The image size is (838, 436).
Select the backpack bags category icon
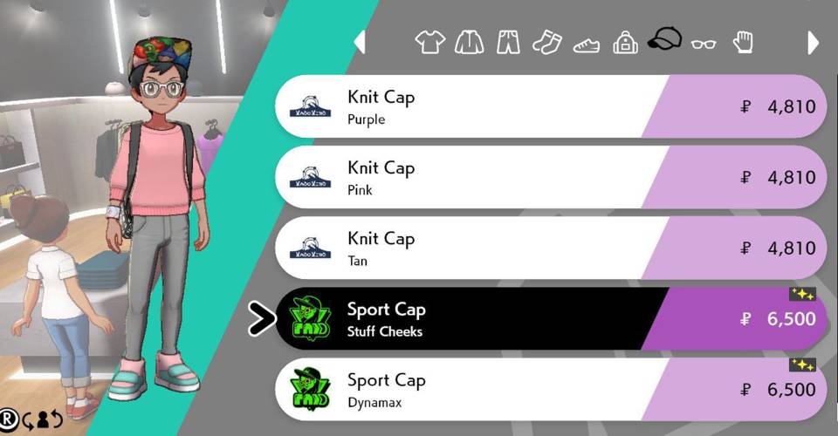[625, 42]
